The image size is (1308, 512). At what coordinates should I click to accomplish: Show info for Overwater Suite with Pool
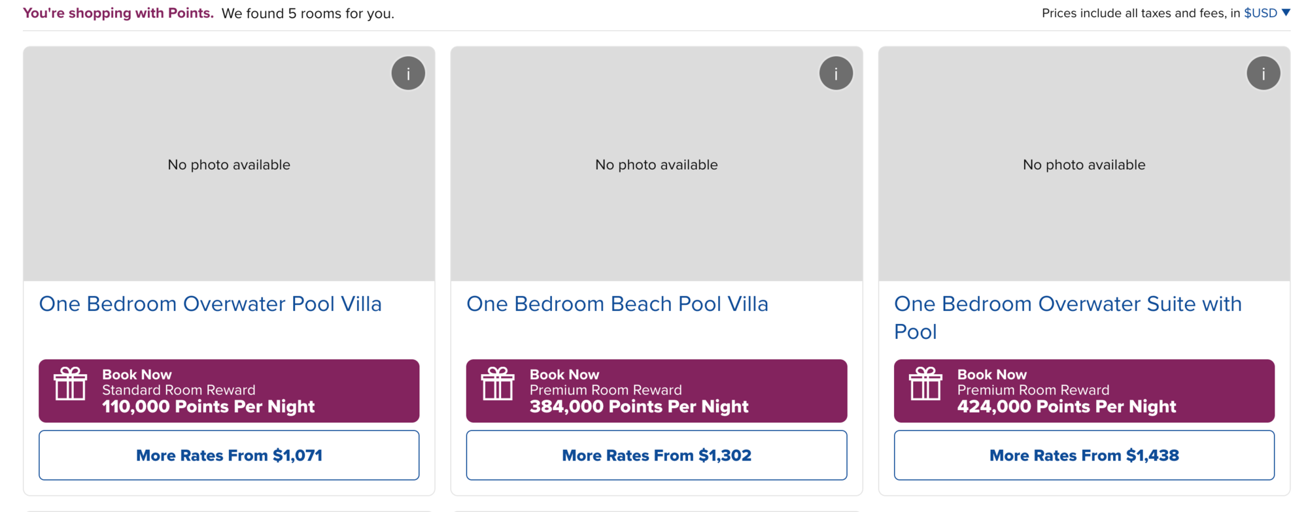click(1263, 73)
